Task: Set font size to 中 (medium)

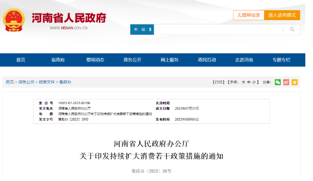Action: point(249,82)
